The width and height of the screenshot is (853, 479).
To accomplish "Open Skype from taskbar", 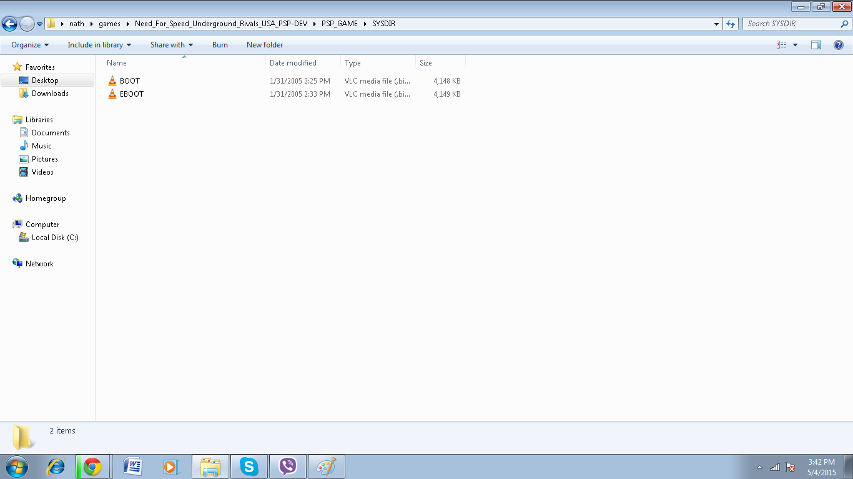I will [x=249, y=467].
